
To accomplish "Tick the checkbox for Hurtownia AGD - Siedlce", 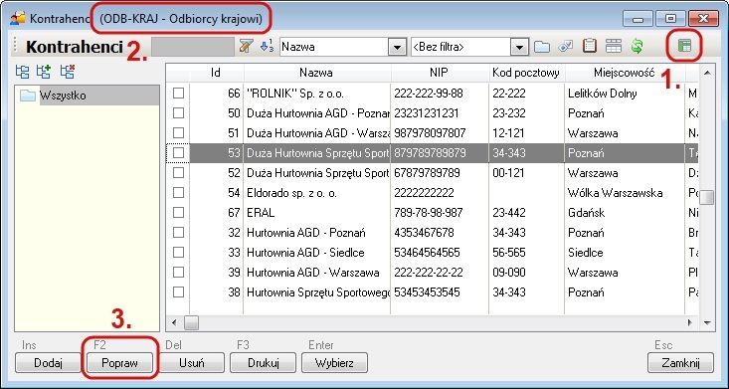I will tap(179, 252).
